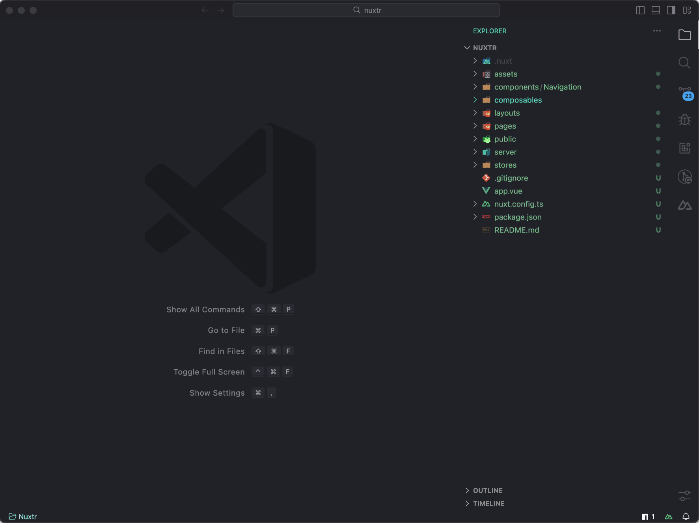This screenshot has width=699, height=523.
Task: Click the git icon beside .gitignore
Action: point(486,178)
